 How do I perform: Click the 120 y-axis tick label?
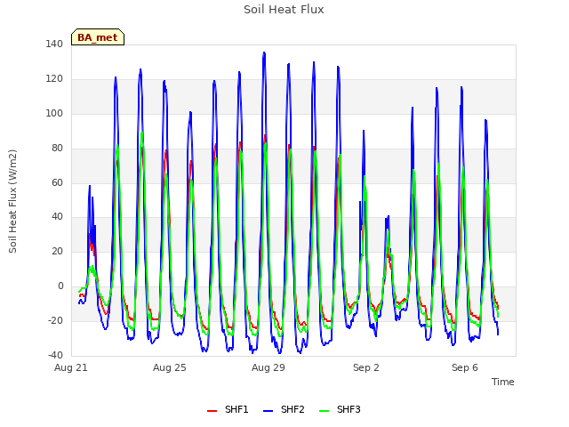pos(54,79)
